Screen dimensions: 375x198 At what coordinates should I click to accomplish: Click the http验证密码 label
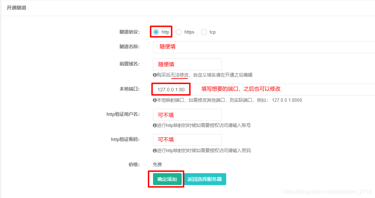pos(125,139)
